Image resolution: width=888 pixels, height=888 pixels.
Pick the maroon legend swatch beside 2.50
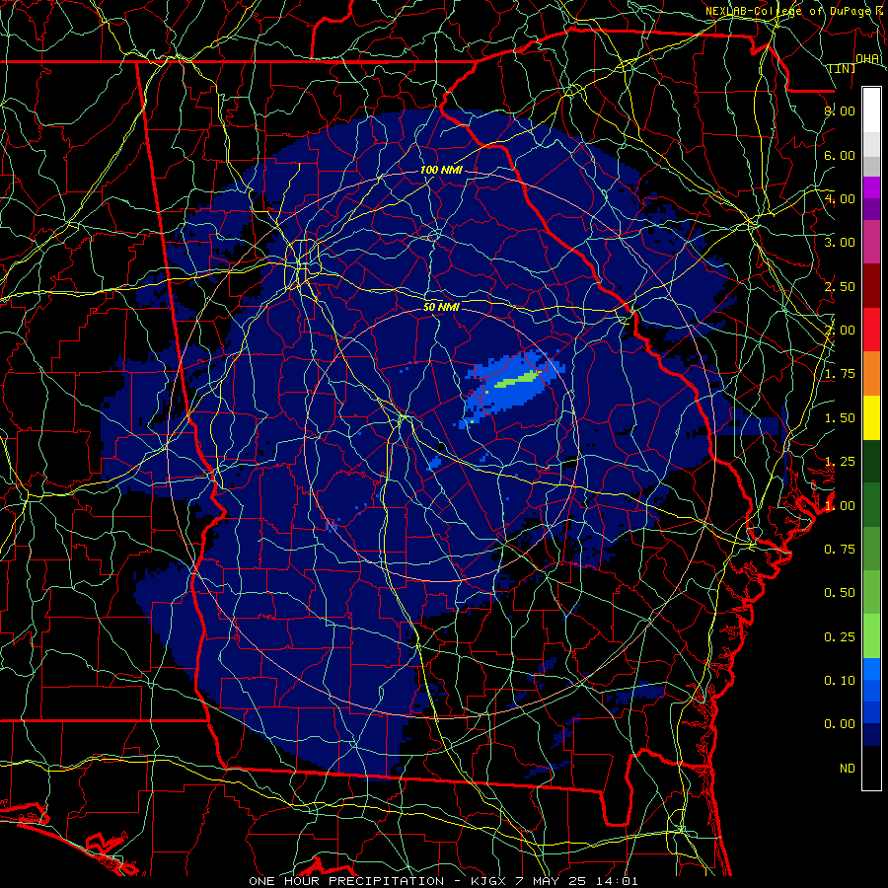coord(871,286)
